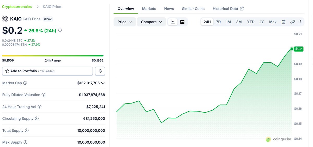Viewport: 313px width, 147px height.
Task: Open Historical Data external link icon
Action: 242,9
